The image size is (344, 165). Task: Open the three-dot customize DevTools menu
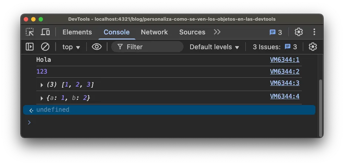[x=314, y=32]
